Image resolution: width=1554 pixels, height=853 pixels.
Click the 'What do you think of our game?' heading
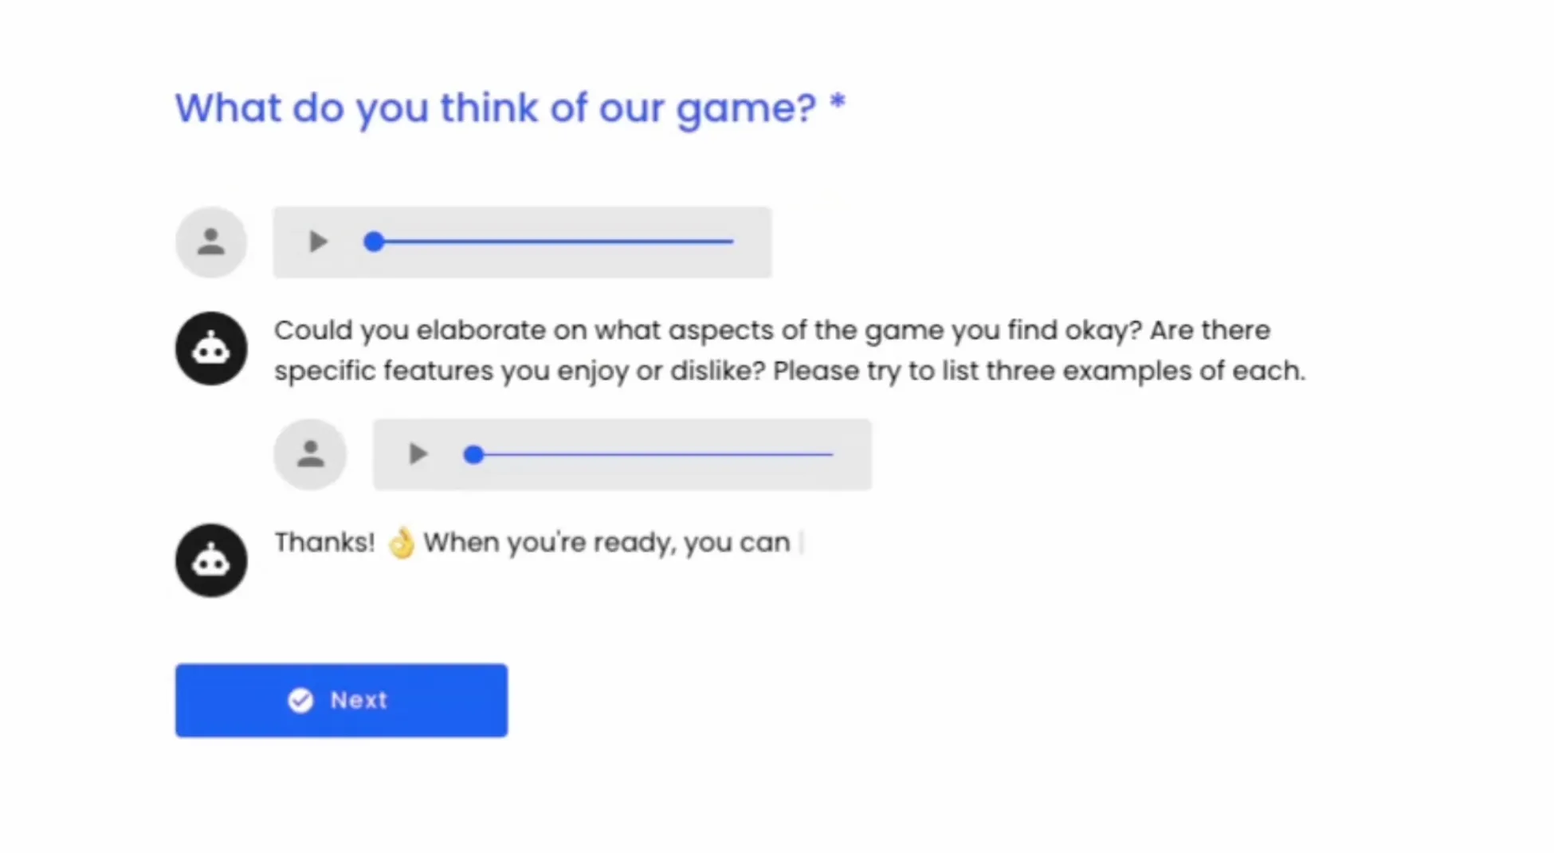point(510,108)
